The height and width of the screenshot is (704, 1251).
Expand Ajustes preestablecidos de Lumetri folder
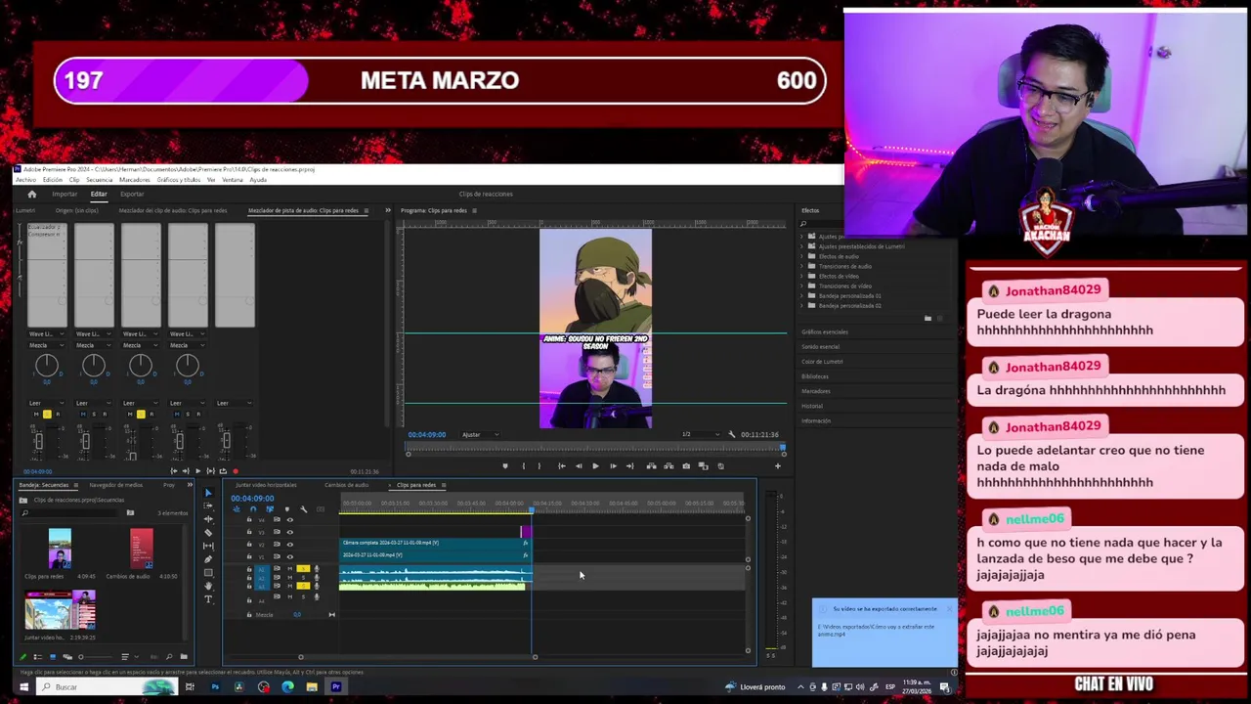801,246
